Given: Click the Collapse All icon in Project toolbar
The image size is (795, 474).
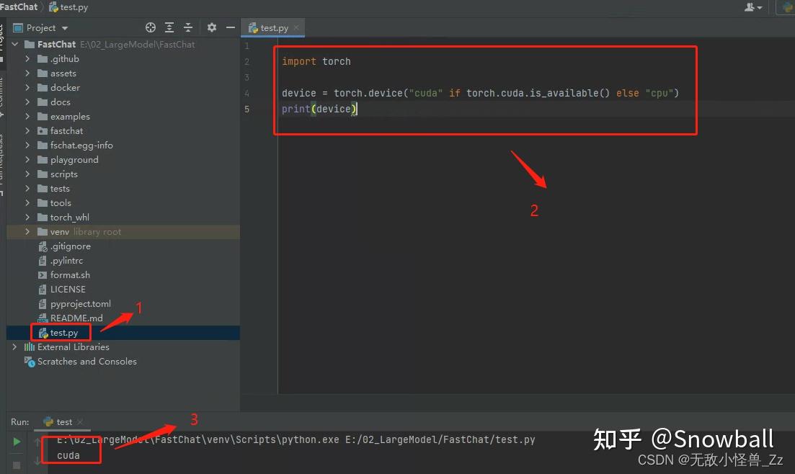Looking at the screenshot, I should point(189,27).
